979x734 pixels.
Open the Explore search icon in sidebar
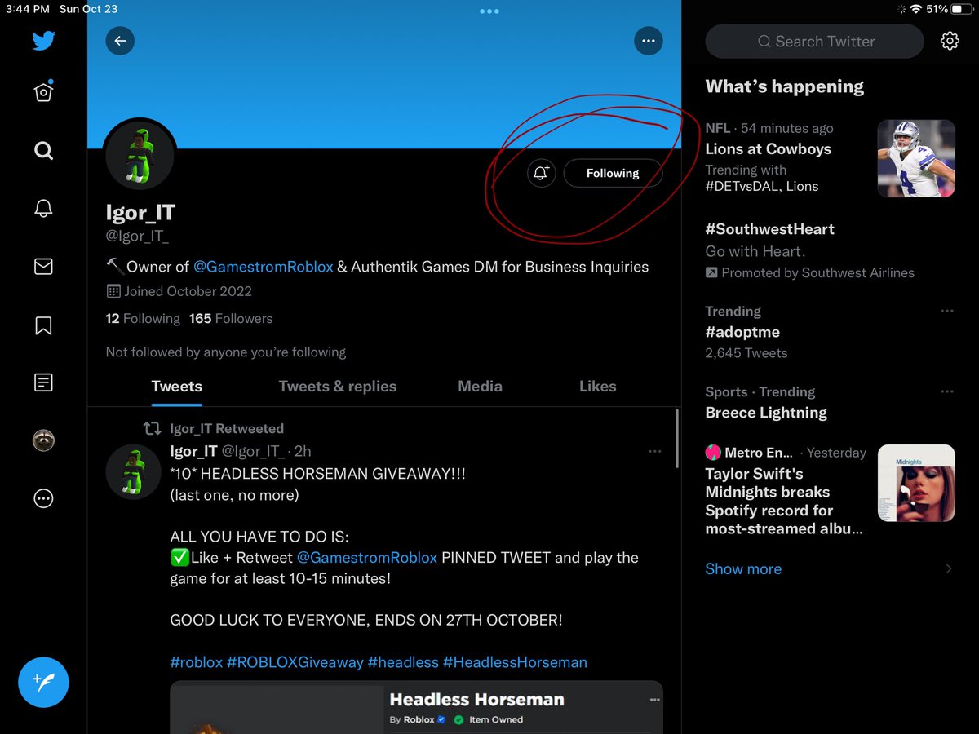tap(43, 150)
